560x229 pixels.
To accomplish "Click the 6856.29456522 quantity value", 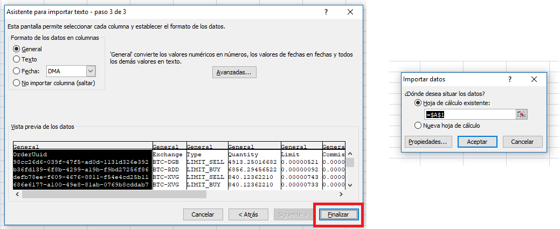I will pyautogui.click(x=252, y=169).
